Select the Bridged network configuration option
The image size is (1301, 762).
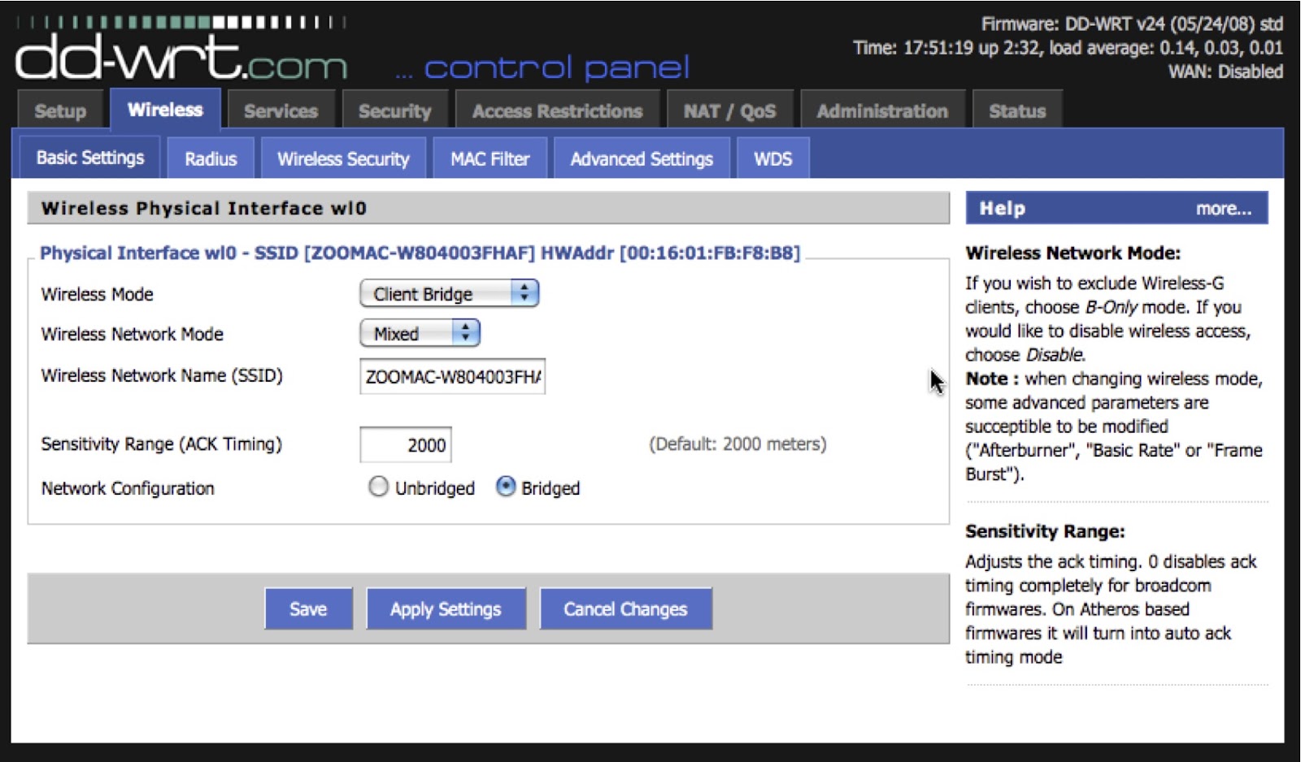click(x=506, y=487)
